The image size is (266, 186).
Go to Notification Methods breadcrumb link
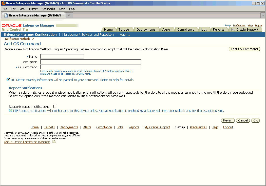pyautogui.click(x=17, y=39)
